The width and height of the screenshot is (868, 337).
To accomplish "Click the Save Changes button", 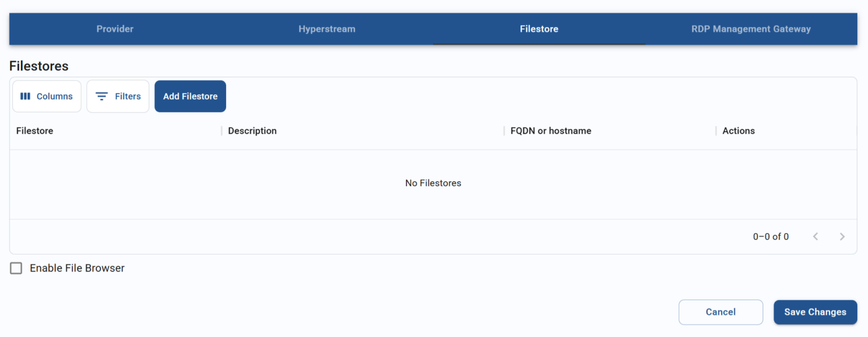I will [x=815, y=312].
